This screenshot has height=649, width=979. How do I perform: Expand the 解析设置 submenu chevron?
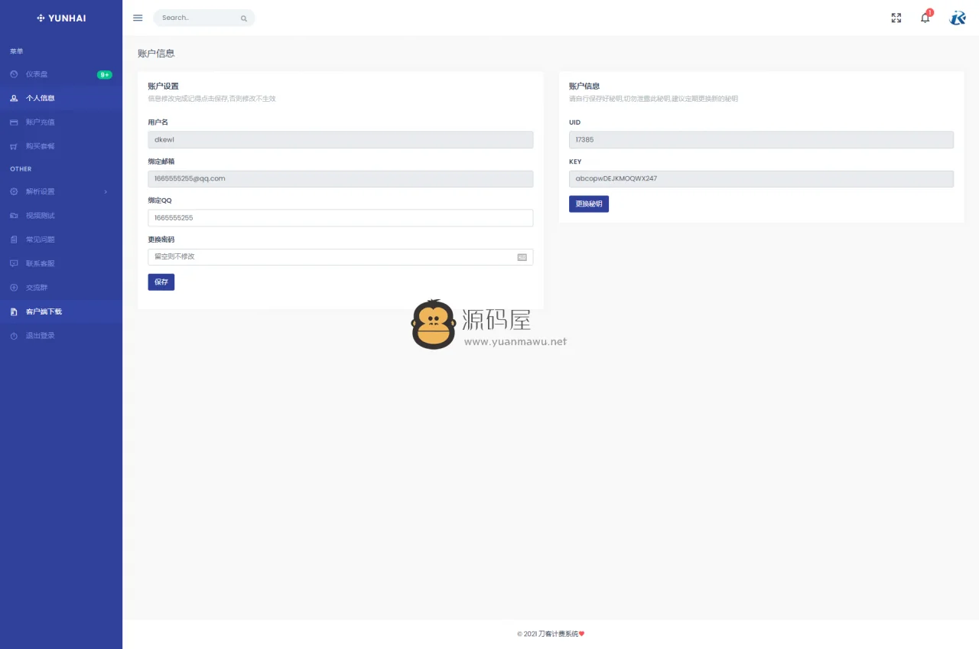(x=107, y=191)
